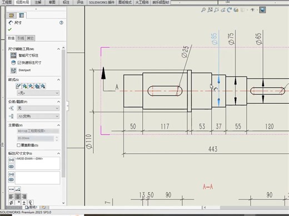The image size is (289, 216).
Task: Select the A-A section label
Action: tap(208, 187)
